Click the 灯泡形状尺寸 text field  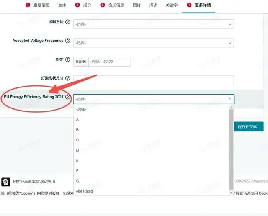coord(154,80)
